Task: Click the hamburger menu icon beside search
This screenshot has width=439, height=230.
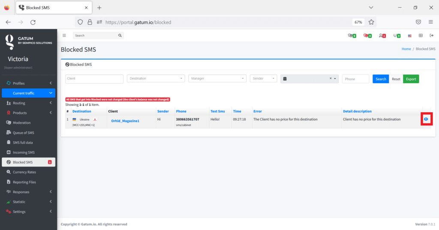Action: point(64,36)
